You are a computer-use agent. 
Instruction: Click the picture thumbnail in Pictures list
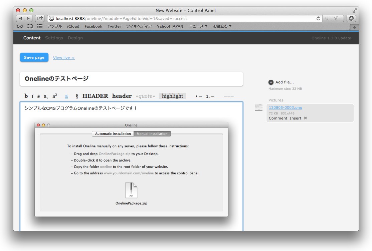tap(259, 107)
